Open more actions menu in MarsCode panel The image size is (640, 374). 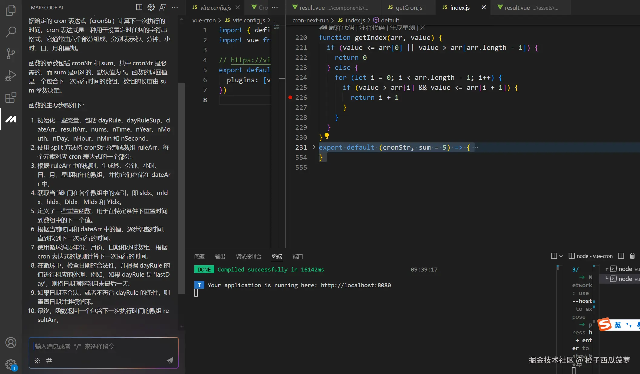pos(175,7)
